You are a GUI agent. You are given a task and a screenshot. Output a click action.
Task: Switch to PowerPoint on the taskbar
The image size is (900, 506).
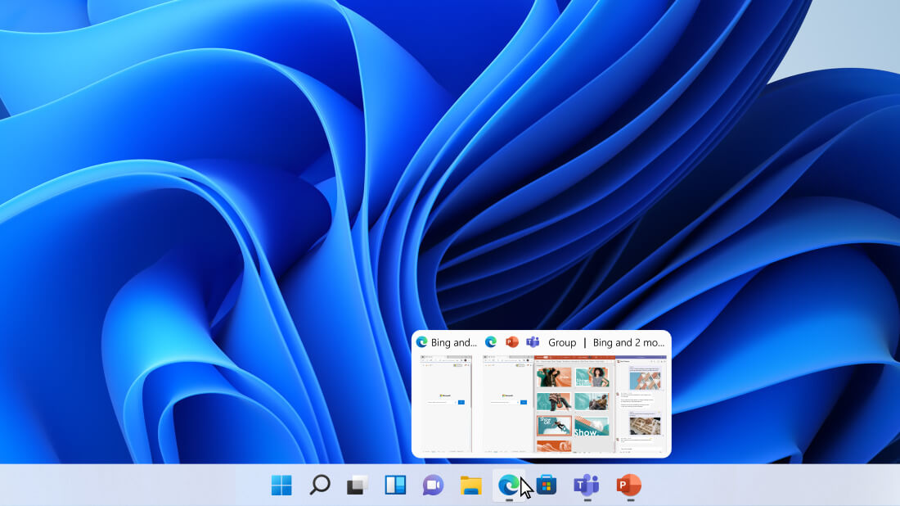pos(628,486)
